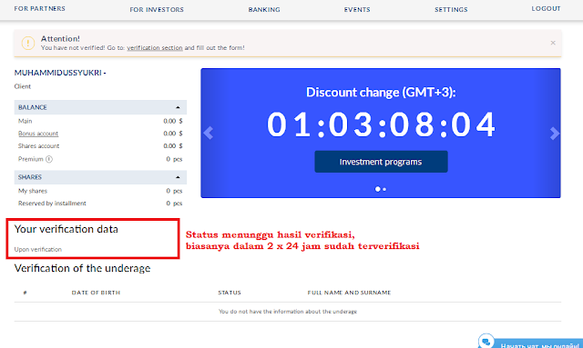Image resolution: width=583 pixels, height=348 pixels.
Task: Click the Main balance 0.00 $ value
Action: (173, 122)
